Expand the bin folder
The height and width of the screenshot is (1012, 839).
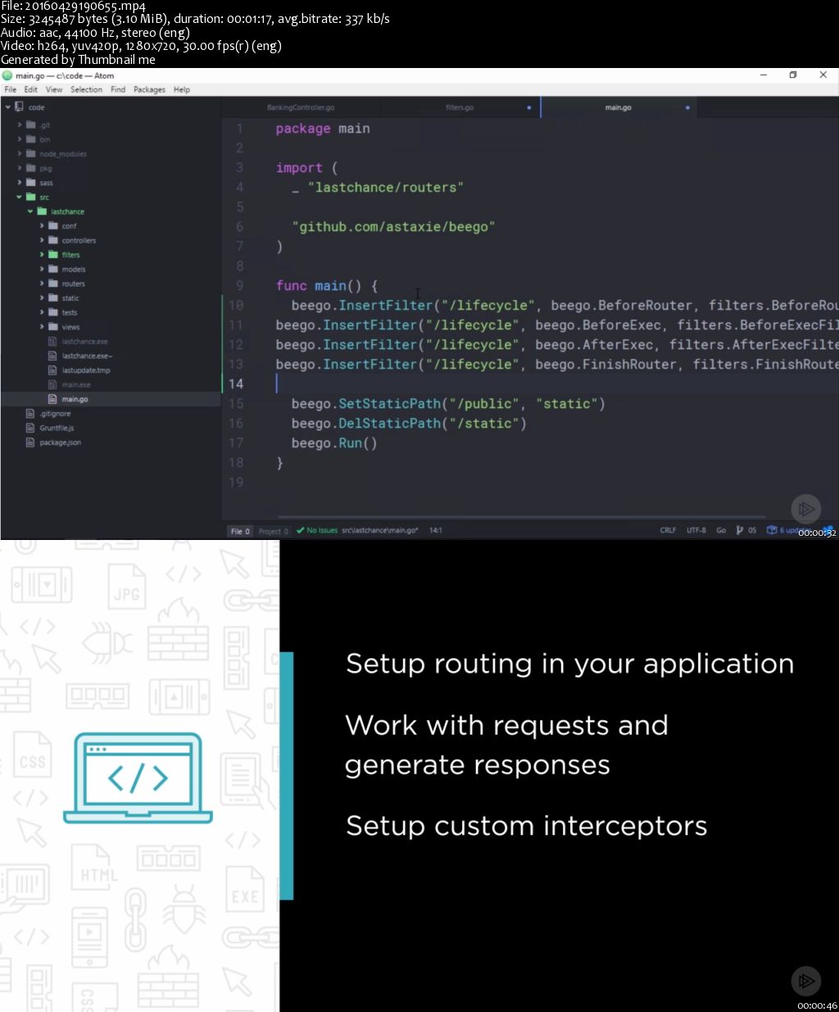20,139
